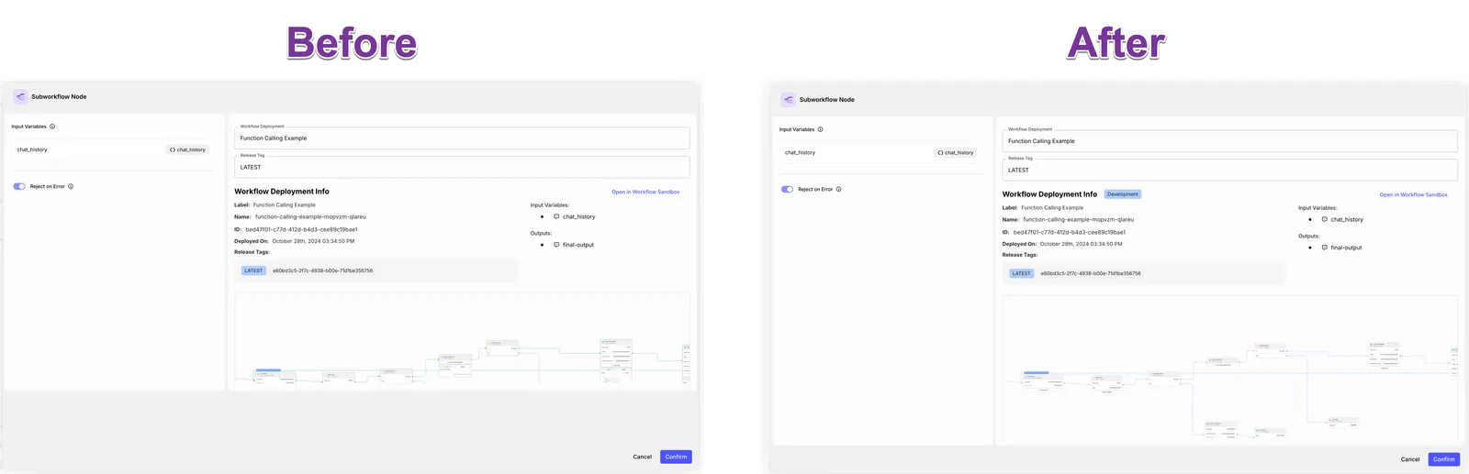Click Subworkflow Node icon in After panel
Viewport: 1469px width, 474px height.
789,99
